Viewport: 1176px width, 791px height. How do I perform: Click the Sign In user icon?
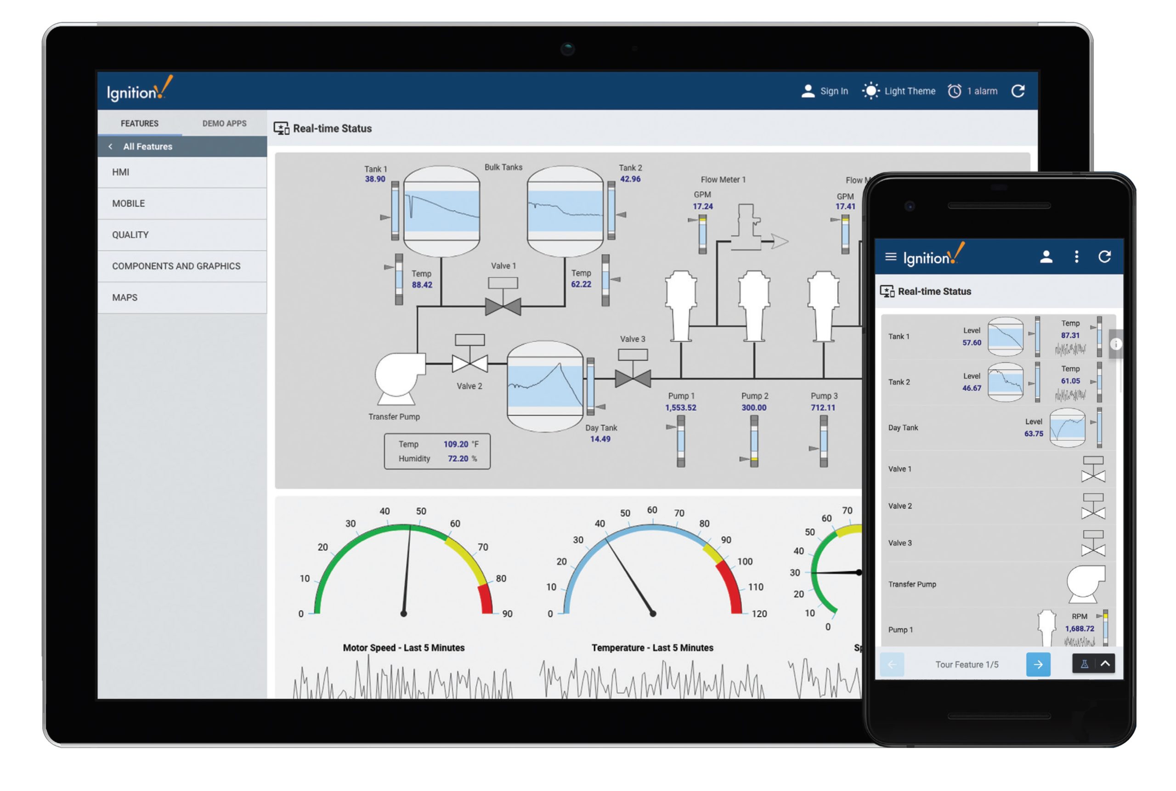[x=808, y=91]
